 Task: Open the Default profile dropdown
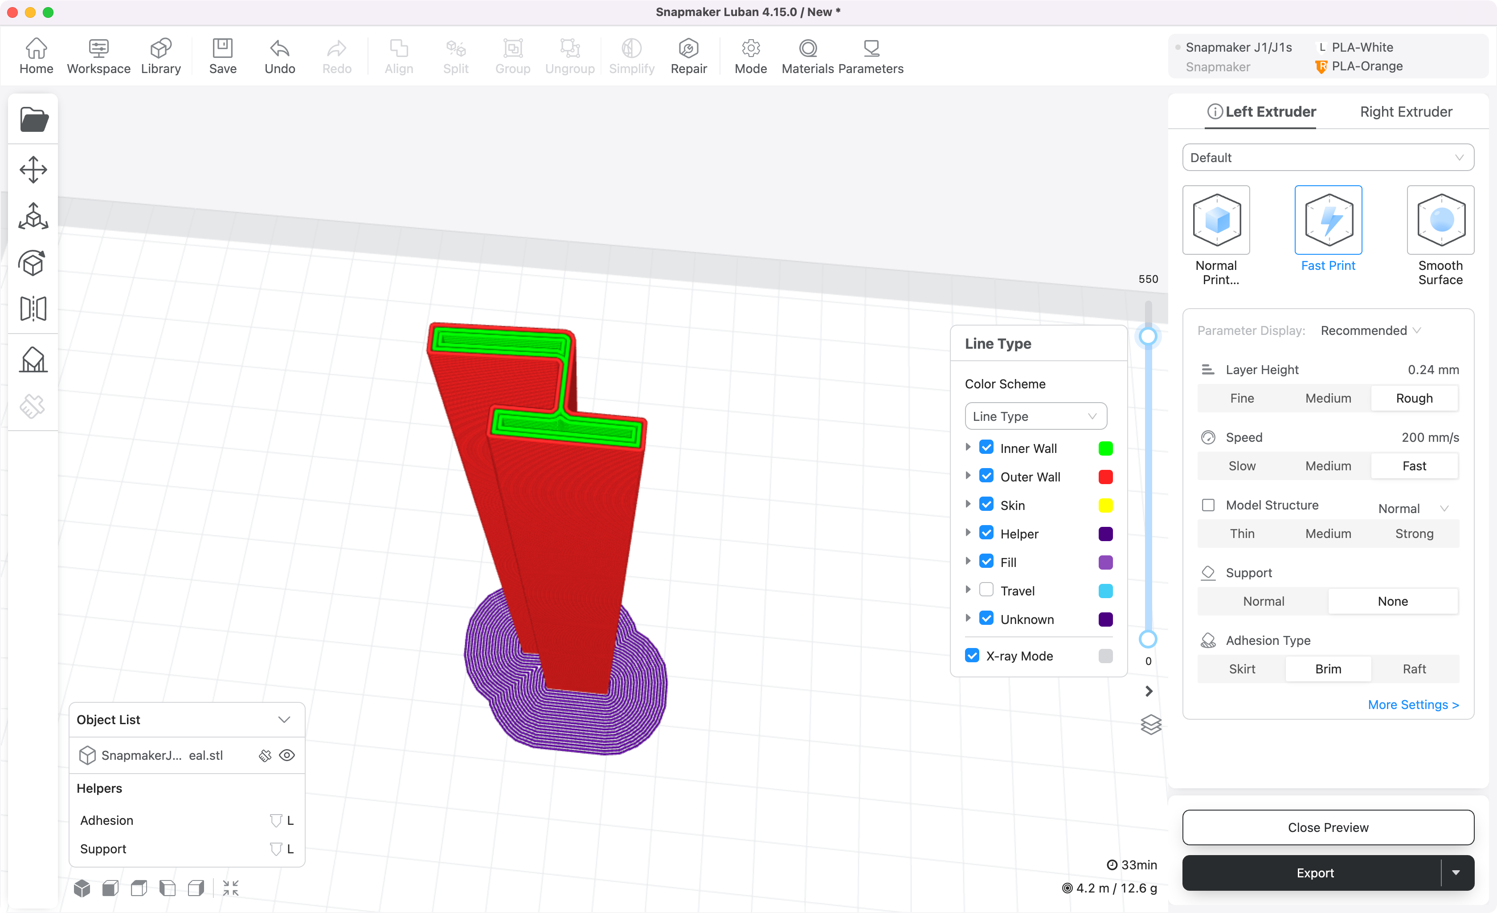coord(1328,157)
